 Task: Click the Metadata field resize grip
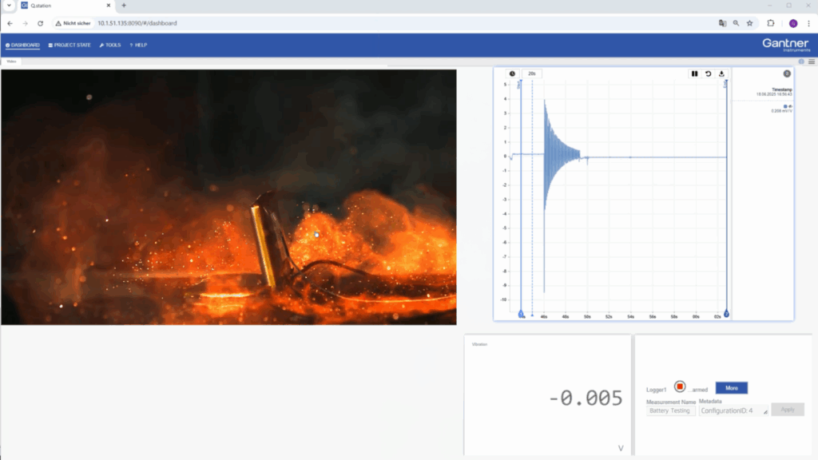click(765, 413)
